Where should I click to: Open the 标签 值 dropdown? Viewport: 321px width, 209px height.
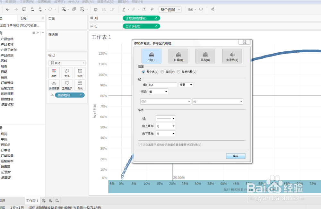pyautogui.click(x=158, y=91)
